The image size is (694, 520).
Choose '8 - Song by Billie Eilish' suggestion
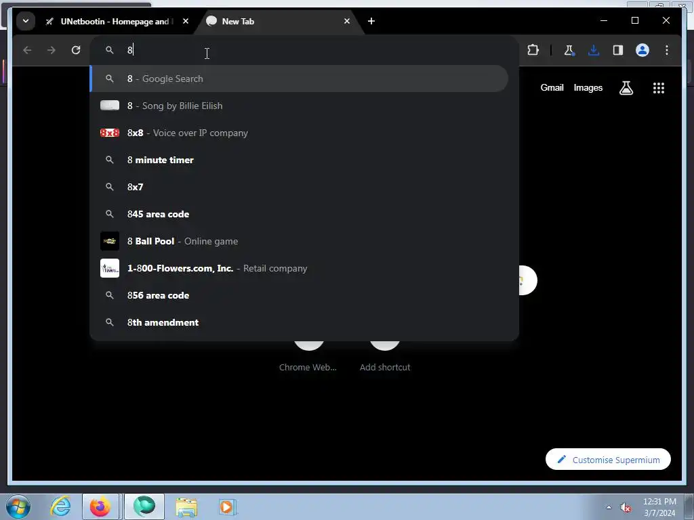pyautogui.click(x=299, y=106)
